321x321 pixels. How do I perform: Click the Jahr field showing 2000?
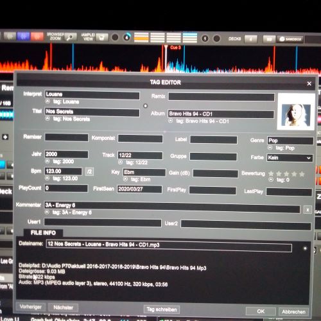66,154
